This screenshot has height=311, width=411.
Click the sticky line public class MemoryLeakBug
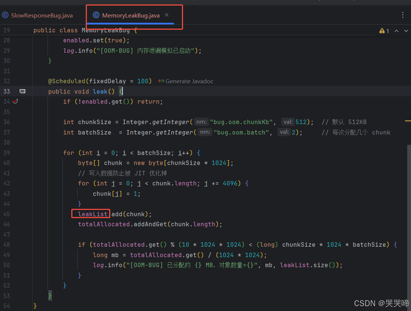click(85, 30)
